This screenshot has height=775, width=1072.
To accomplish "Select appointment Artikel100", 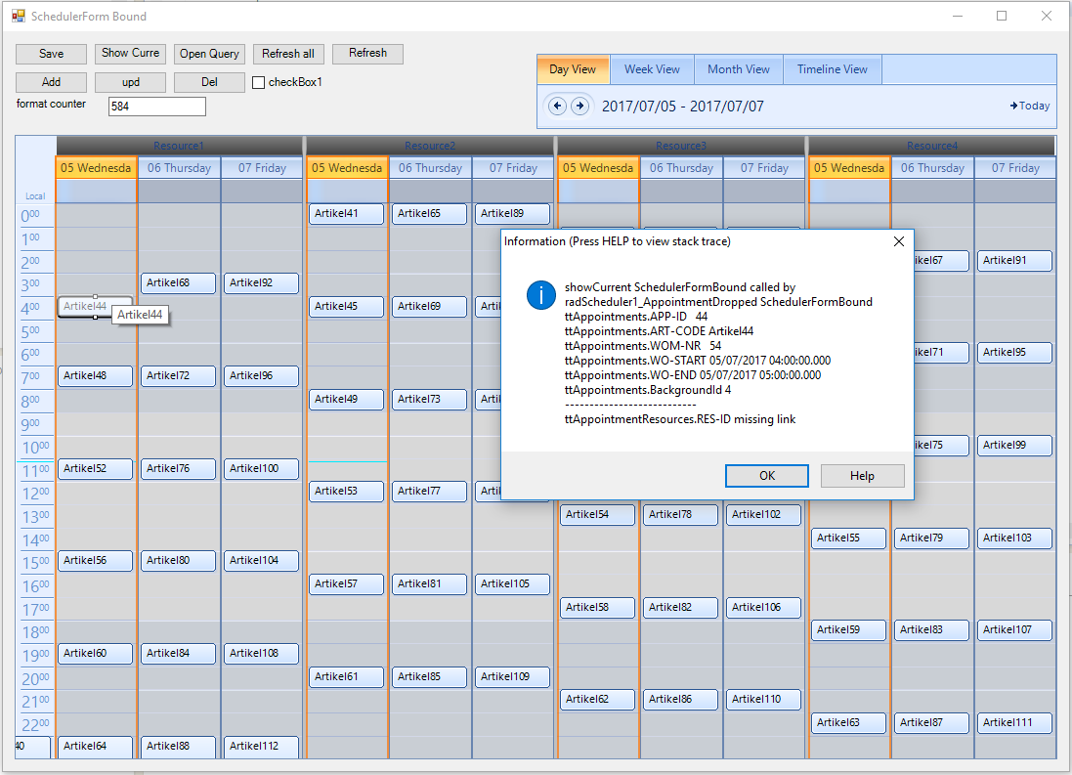I will 261,468.
